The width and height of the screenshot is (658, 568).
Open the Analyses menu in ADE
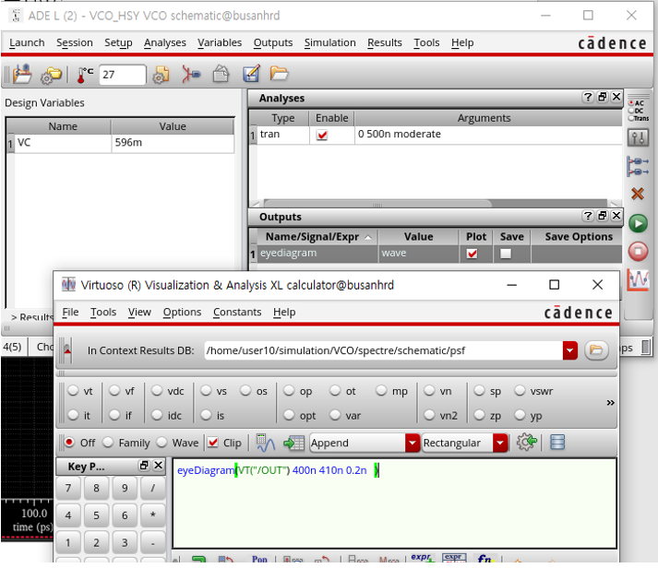coord(165,42)
